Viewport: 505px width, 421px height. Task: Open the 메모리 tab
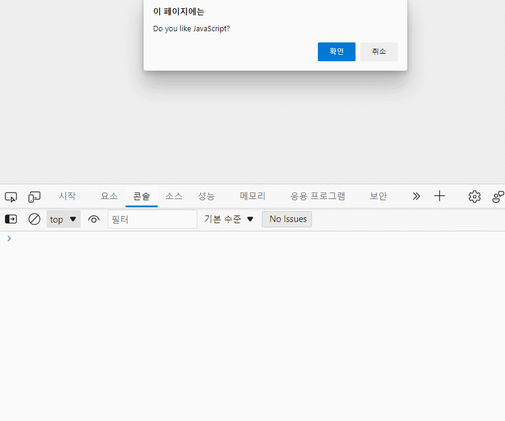point(252,196)
